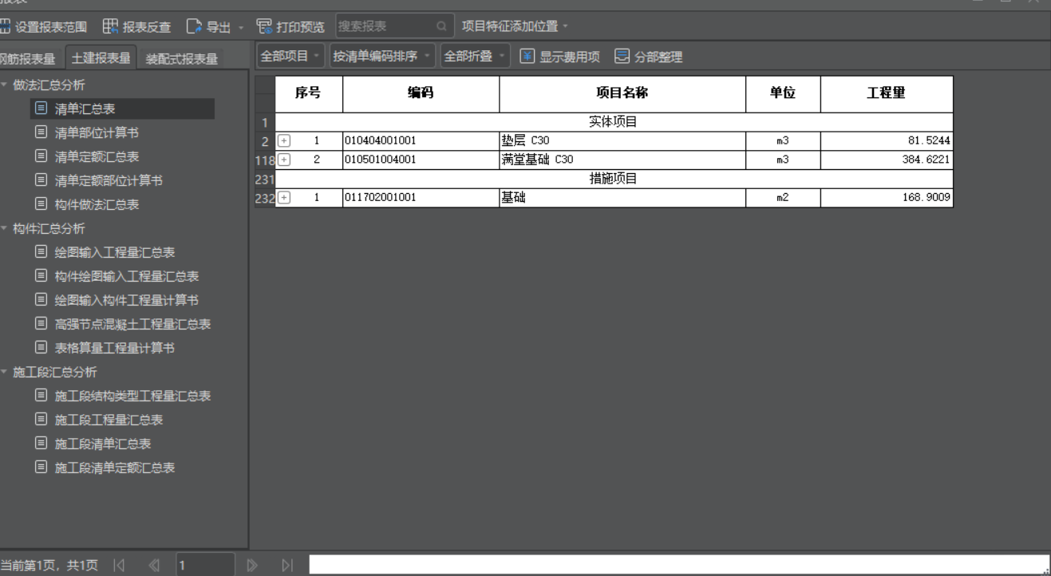Click the 工程量 column header
This screenshot has height=576, width=1051.
pyautogui.click(x=887, y=93)
